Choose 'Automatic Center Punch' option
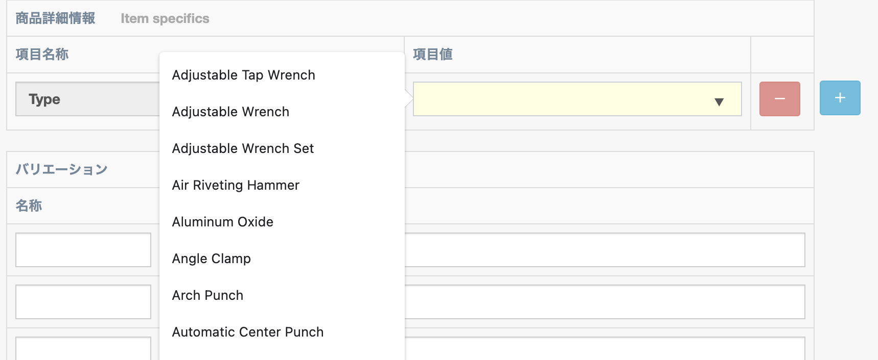 [247, 332]
